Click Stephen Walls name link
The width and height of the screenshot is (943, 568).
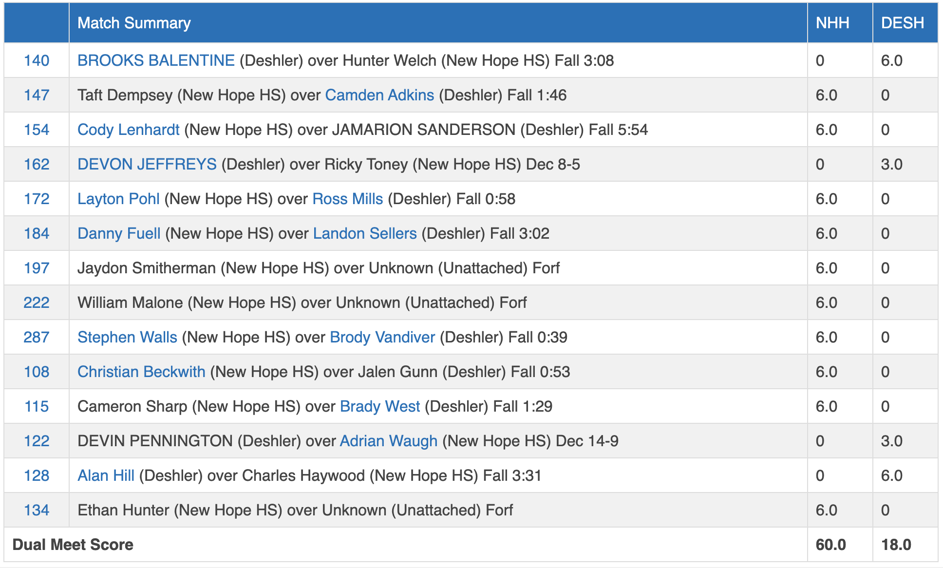click(127, 337)
